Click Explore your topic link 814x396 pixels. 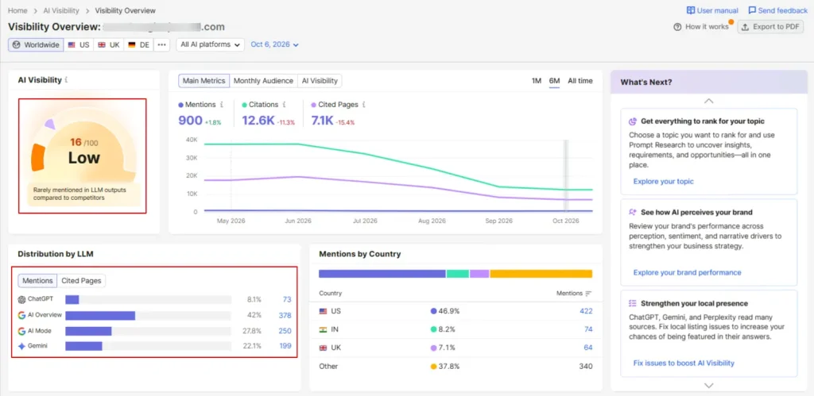663,182
